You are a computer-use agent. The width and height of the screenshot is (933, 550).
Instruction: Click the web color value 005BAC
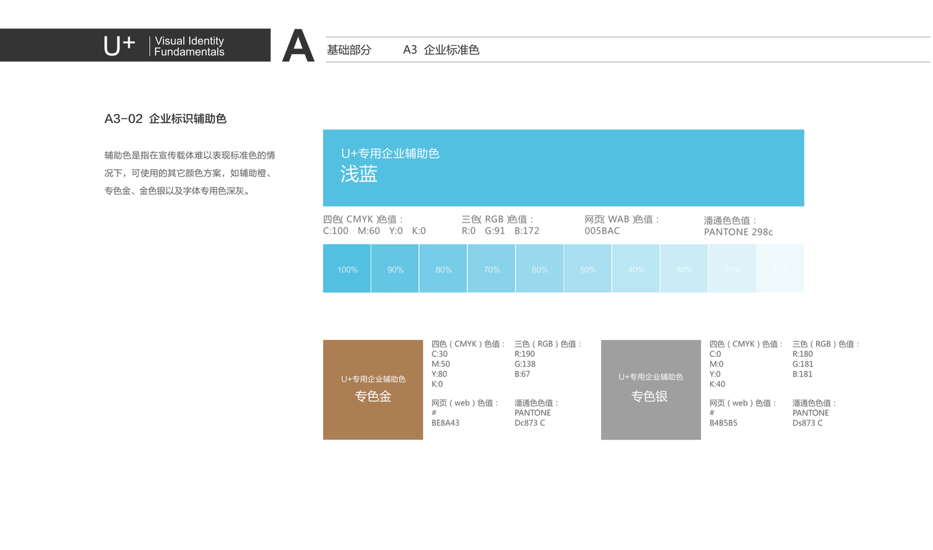coord(602,231)
